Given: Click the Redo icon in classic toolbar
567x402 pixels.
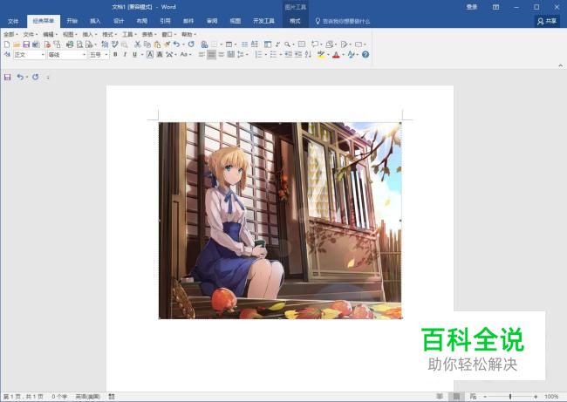Looking at the screenshot, I should [191, 44].
